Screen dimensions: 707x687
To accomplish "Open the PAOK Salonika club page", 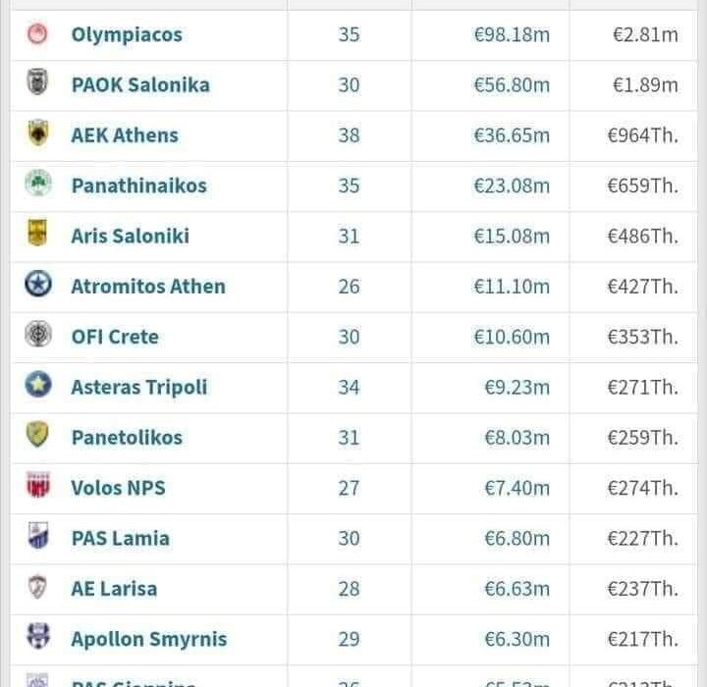I will (x=140, y=84).
